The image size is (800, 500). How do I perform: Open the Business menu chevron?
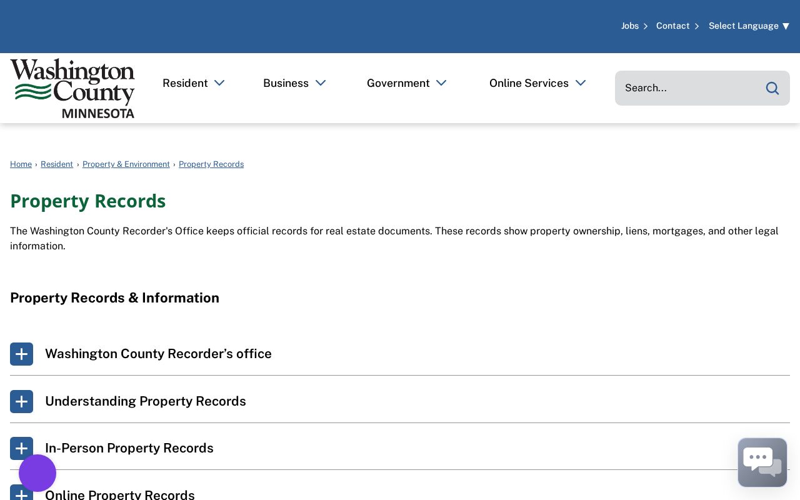(321, 83)
